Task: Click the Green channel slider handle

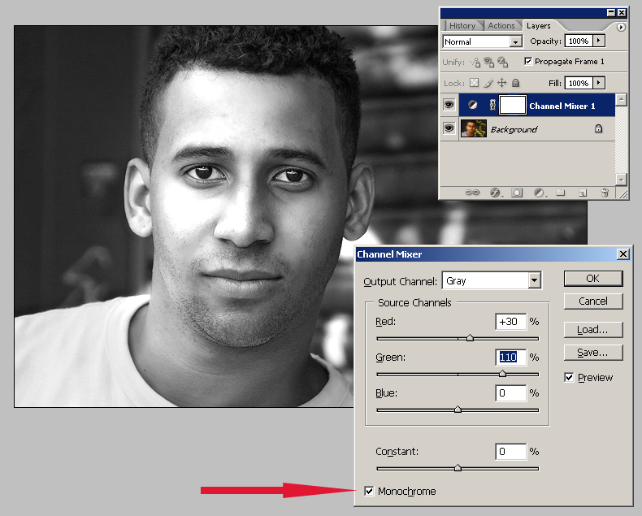Action: click(x=502, y=374)
